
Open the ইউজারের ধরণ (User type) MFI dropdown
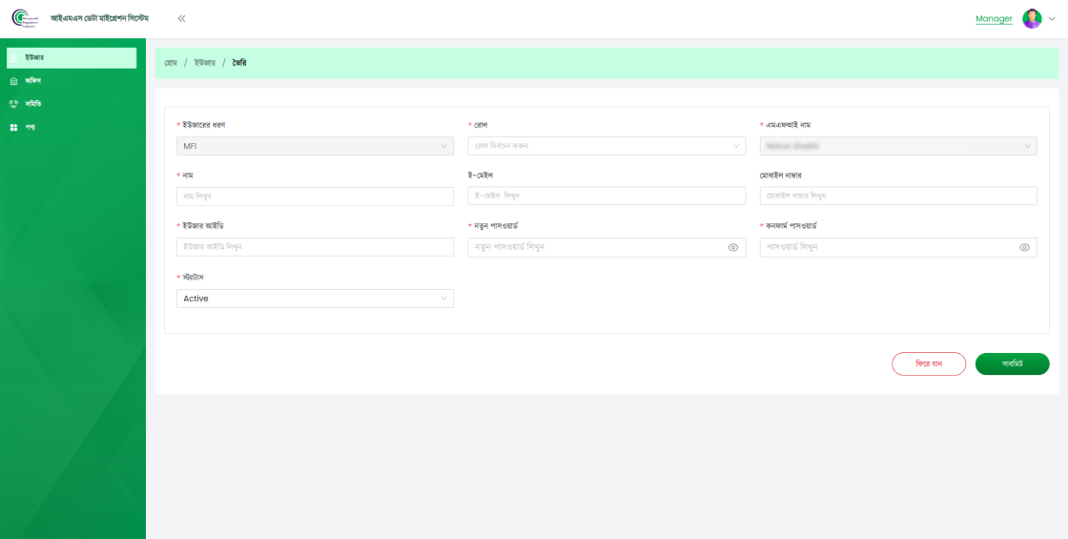click(315, 146)
